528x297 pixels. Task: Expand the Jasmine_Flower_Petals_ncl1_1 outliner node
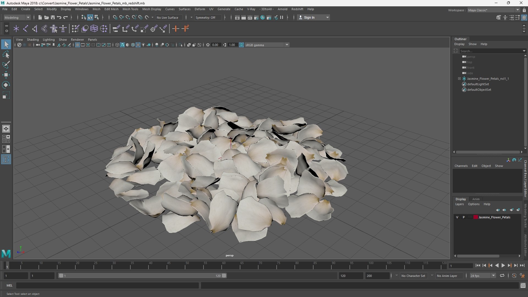pyautogui.click(x=459, y=79)
